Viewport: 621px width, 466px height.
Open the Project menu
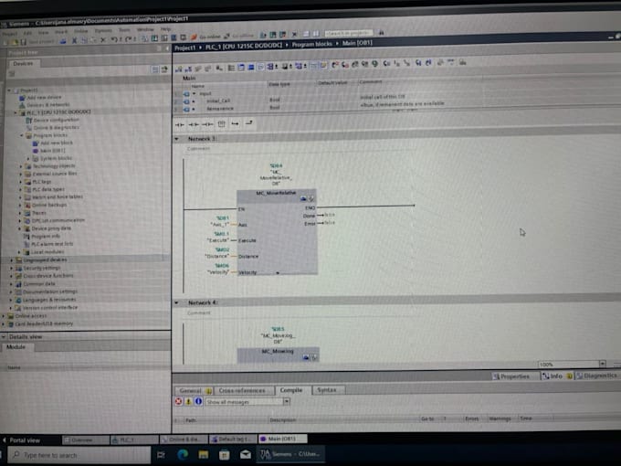coord(9,34)
